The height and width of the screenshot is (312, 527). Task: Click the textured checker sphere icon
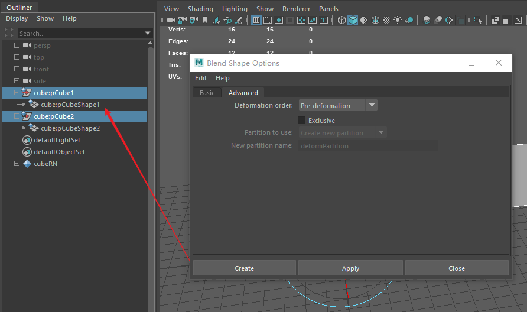[x=386, y=20]
